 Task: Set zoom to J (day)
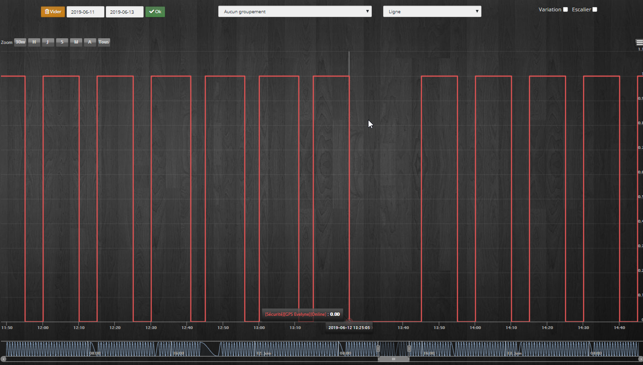(x=48, y=42)
